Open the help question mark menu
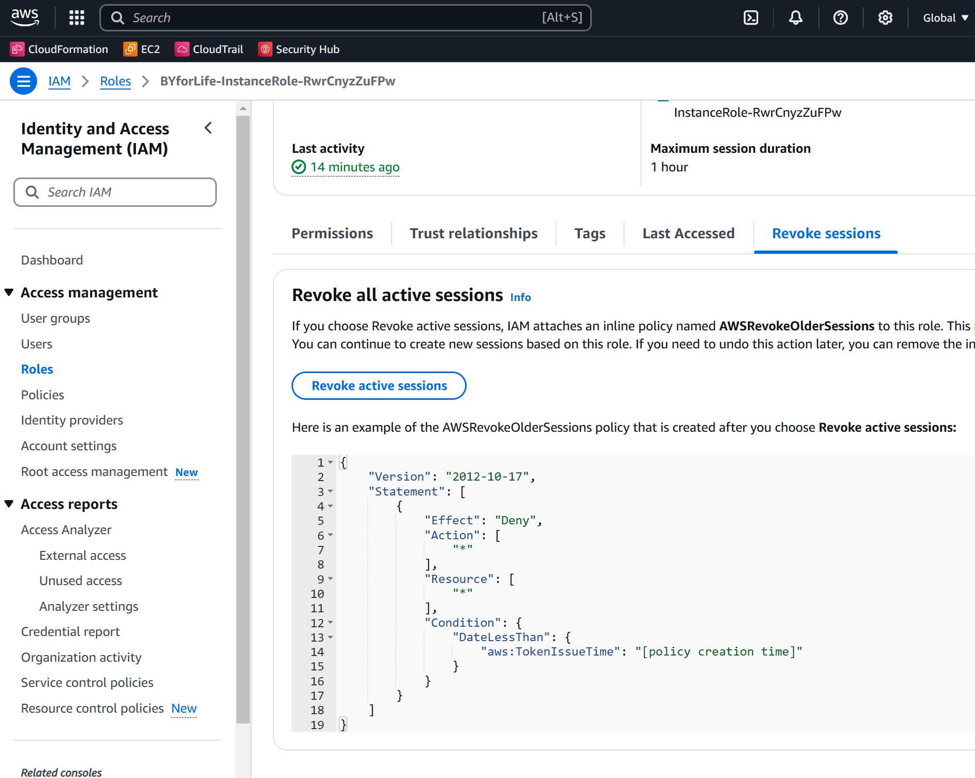Image resolution: width=975 pixels, height=778 pixels. coord(841,18)
